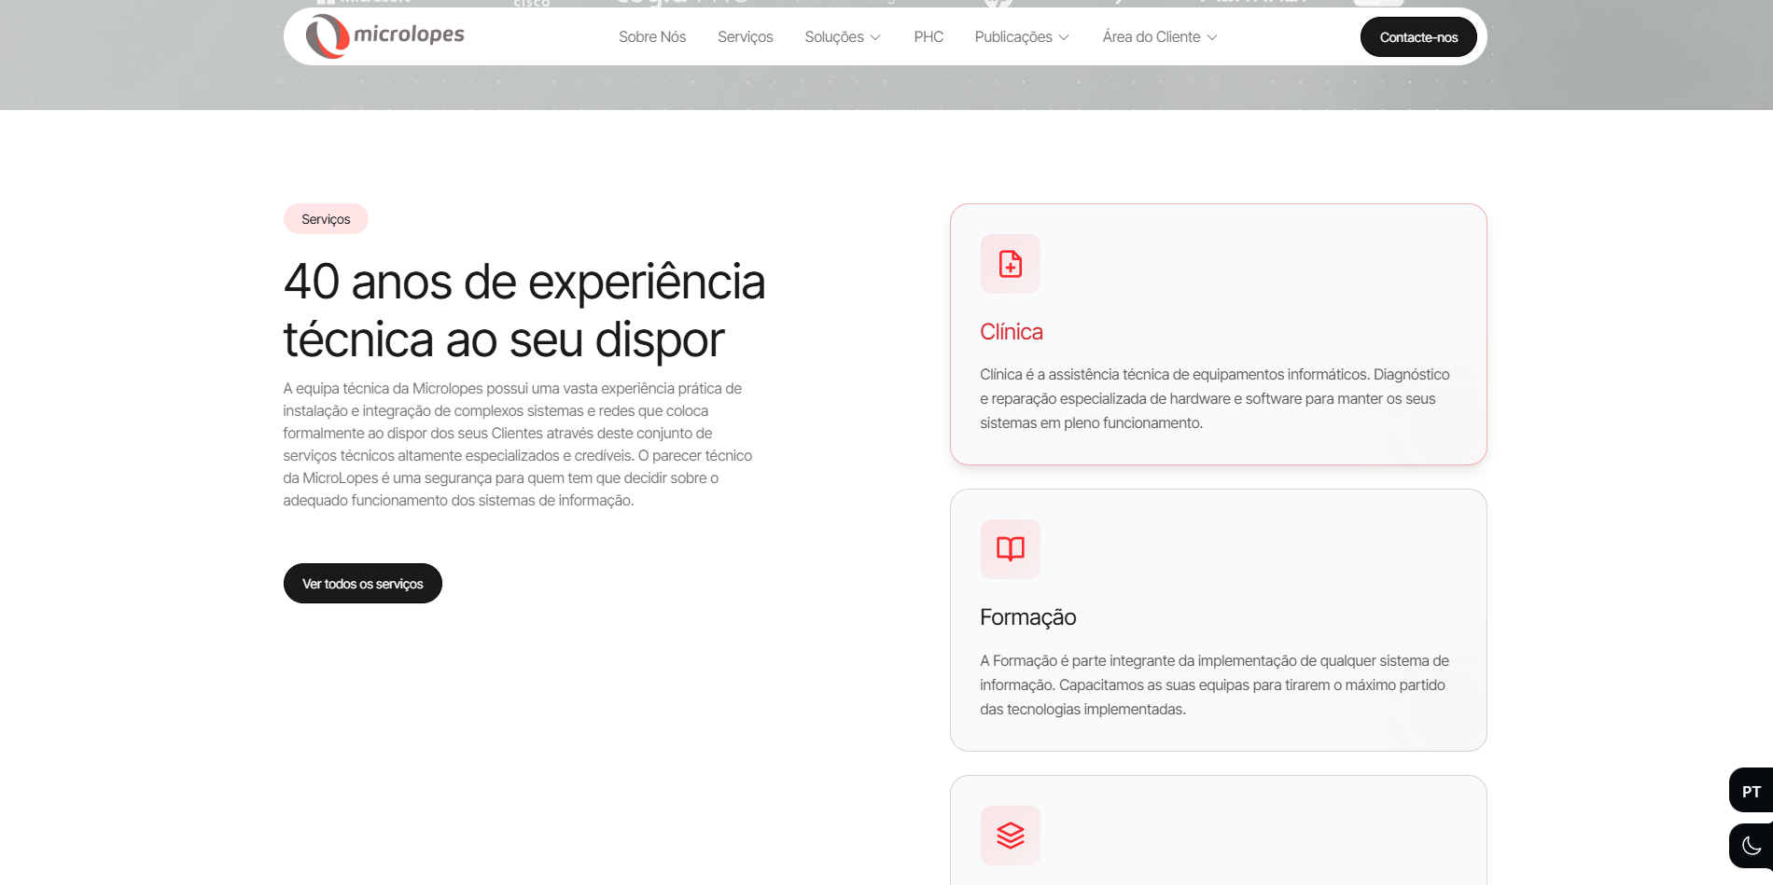Screen dimensions: 1773x885
Task: Click the '40 anos de experiência' headline
Action: 524,311
